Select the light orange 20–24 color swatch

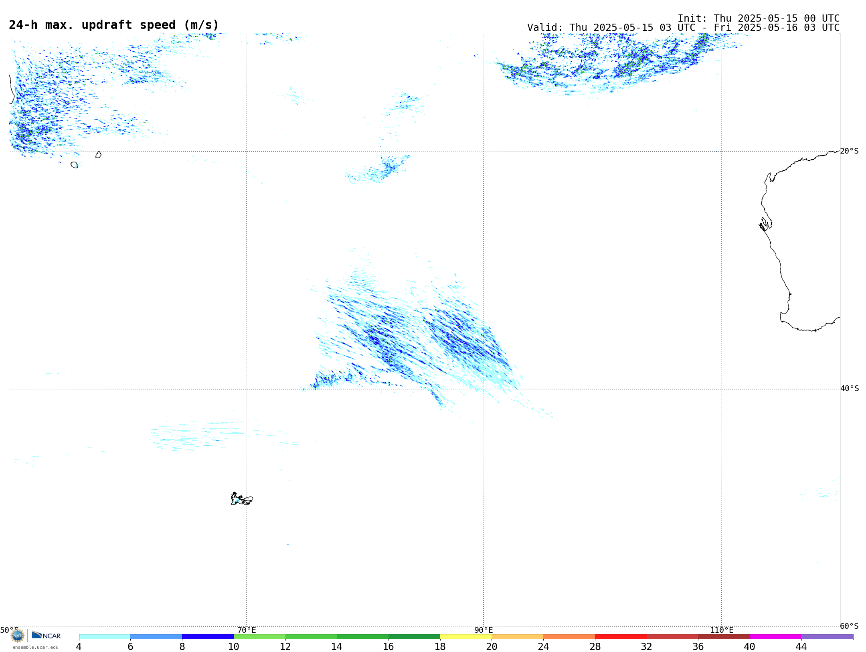518,636
